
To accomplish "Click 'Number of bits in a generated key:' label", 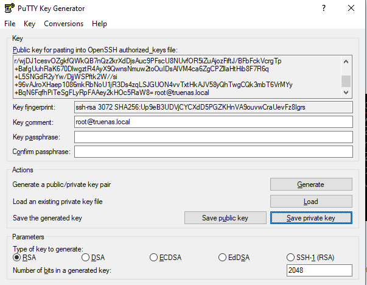I will pyautogui.click(x=62, y=270).
